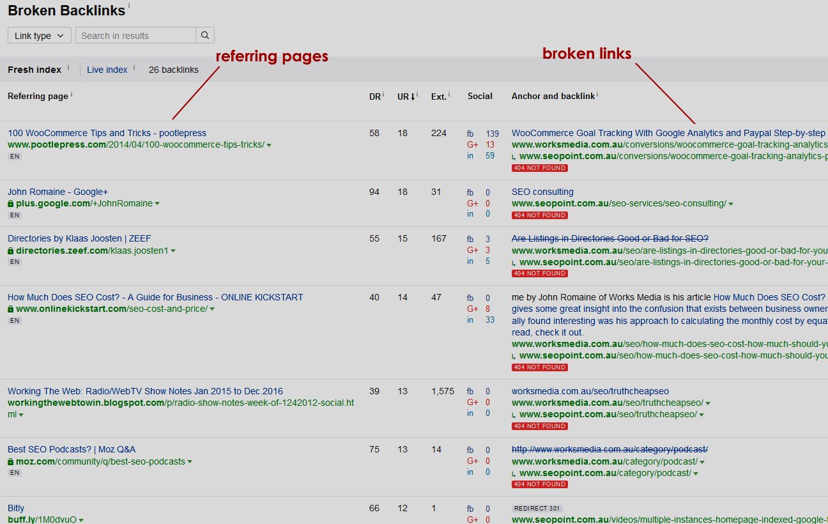Click the Referring page column header

(x=38, y=96)
